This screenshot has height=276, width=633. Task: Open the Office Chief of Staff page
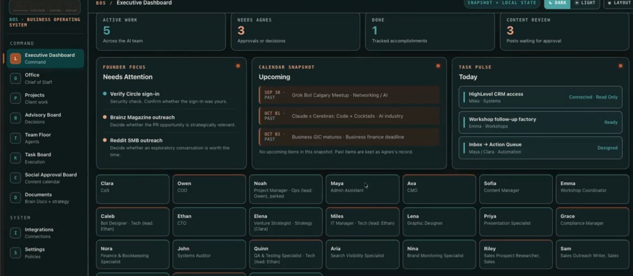[x=45, y=78]
